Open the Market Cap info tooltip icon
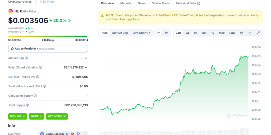The height and width of the screenshot is (135, 271). click(26, 58)
